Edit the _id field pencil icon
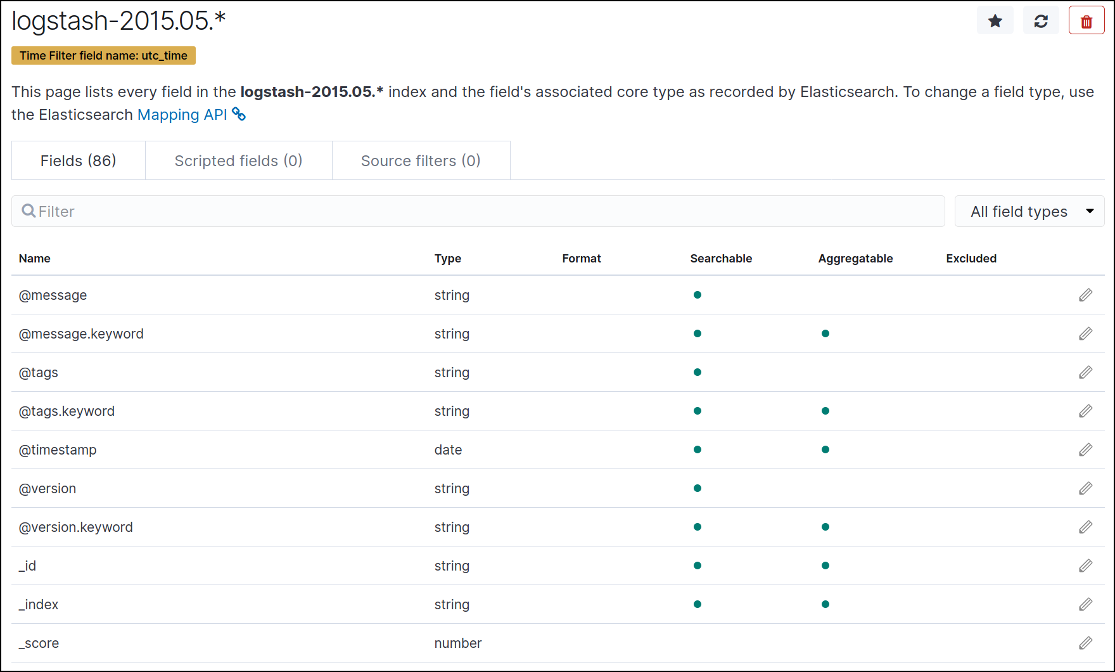The width and height of the screenshot is (1115, 672). [1086, 565]
